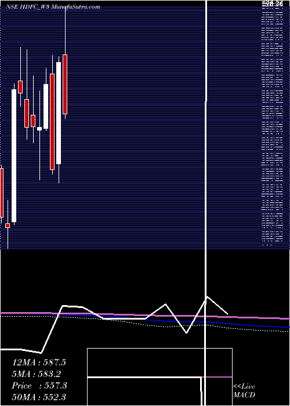Click the '50MA : 552.3' readout
The image size is (290, 406).
pyautogui.click(x=39, y=397)
